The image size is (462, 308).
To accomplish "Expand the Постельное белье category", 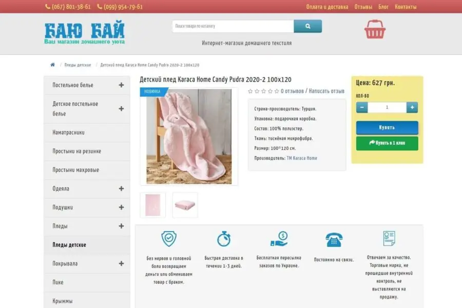I will pos(121,85).
